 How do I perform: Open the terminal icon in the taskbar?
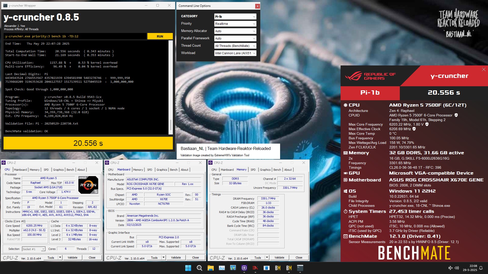[300, 268]
